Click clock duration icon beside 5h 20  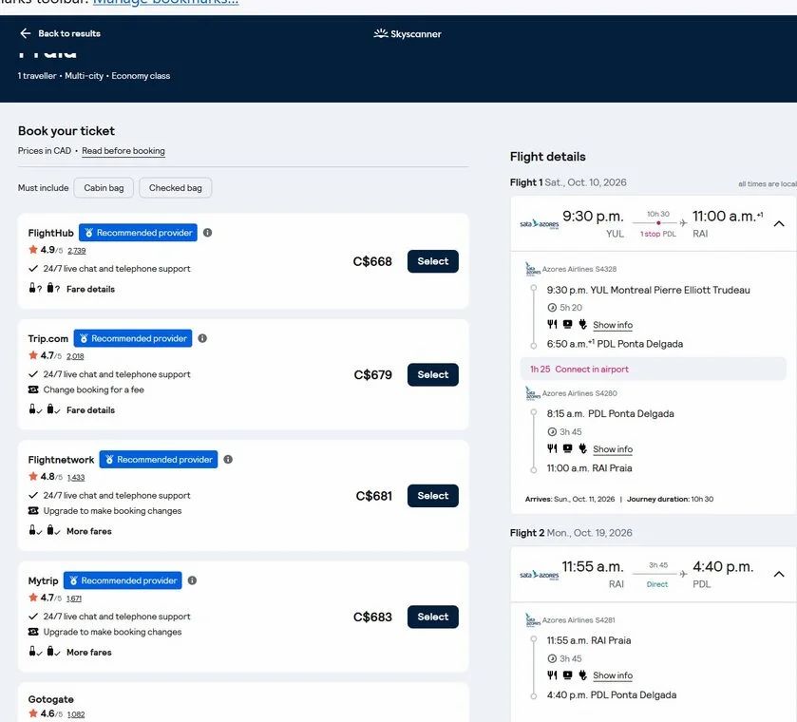552,307
